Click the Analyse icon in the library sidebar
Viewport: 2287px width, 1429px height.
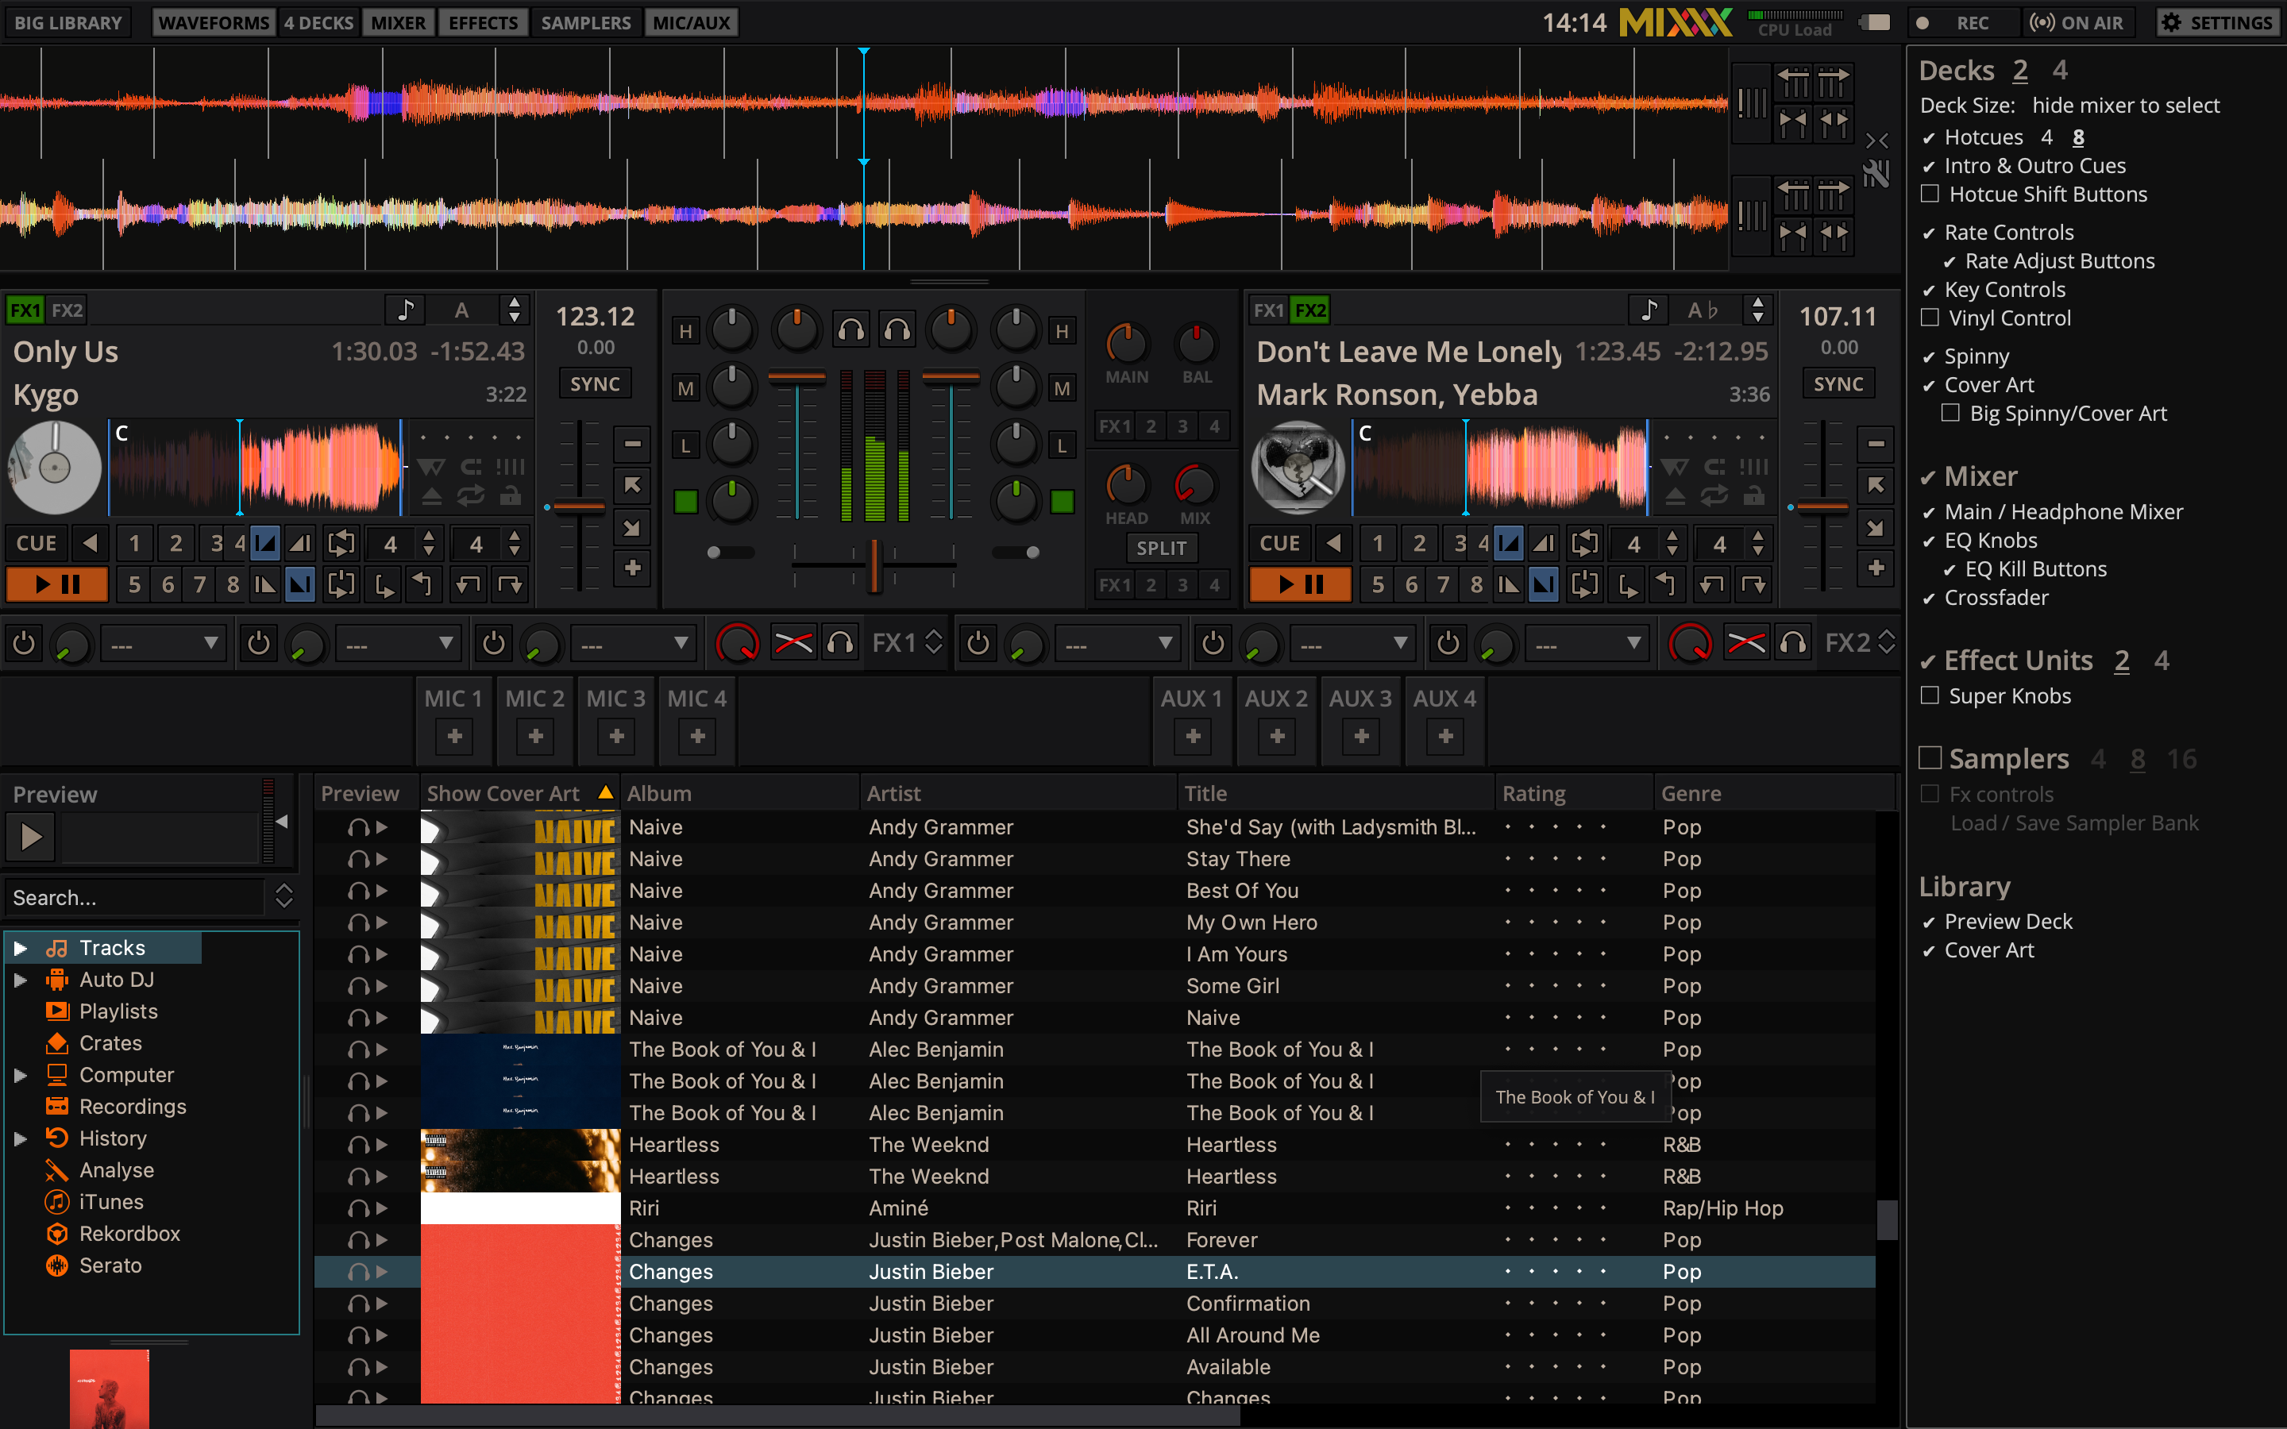[56, 1170]
